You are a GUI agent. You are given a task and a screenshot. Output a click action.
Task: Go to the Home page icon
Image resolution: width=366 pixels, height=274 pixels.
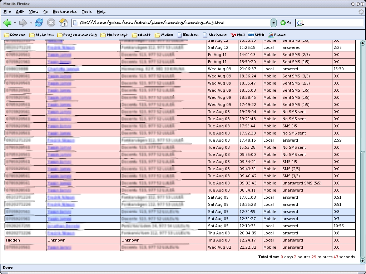click(x=63, y=23)
